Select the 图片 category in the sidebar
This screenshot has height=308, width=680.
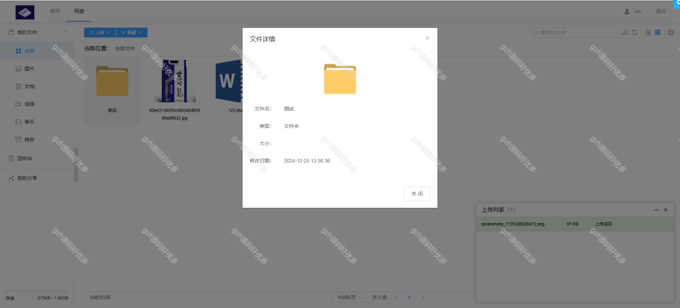pos(37,68)
